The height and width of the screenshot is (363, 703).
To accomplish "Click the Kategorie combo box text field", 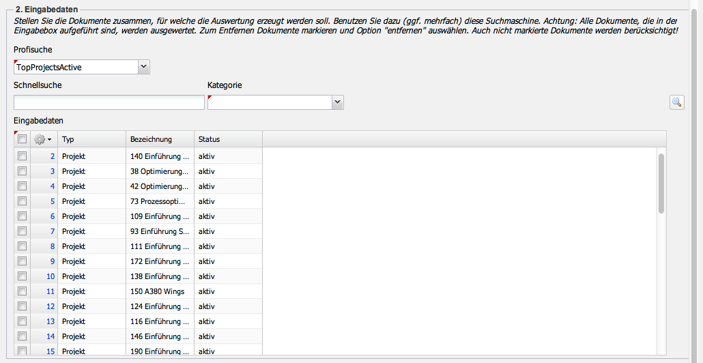I will [x=269, y=102].
